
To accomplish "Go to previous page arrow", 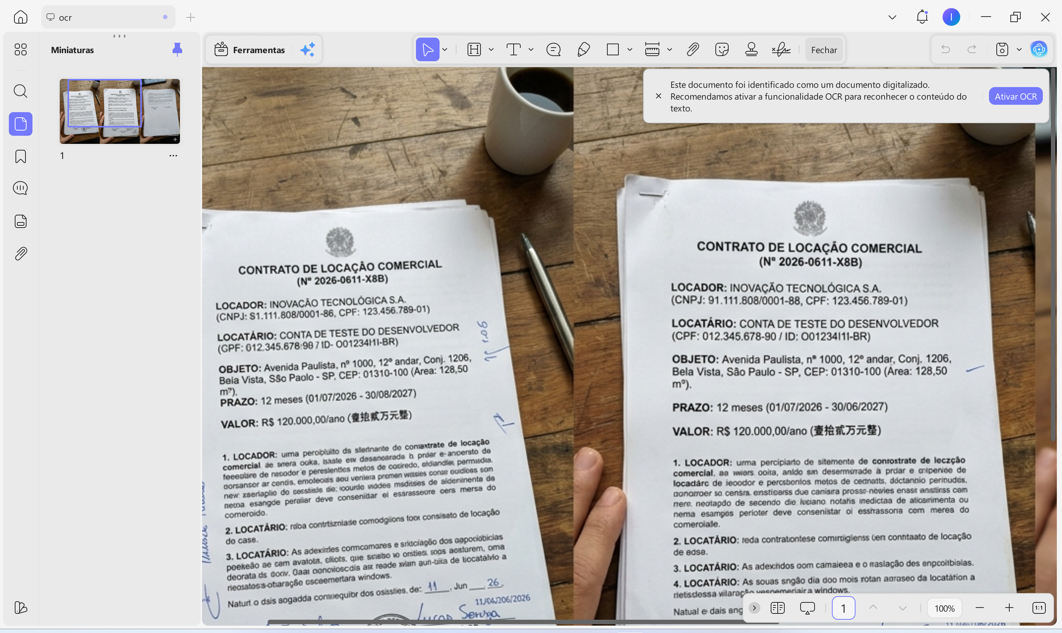I will coord(873,608).
